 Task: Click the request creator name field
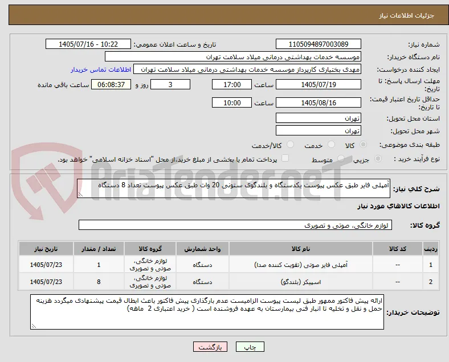tap(247, 69)
